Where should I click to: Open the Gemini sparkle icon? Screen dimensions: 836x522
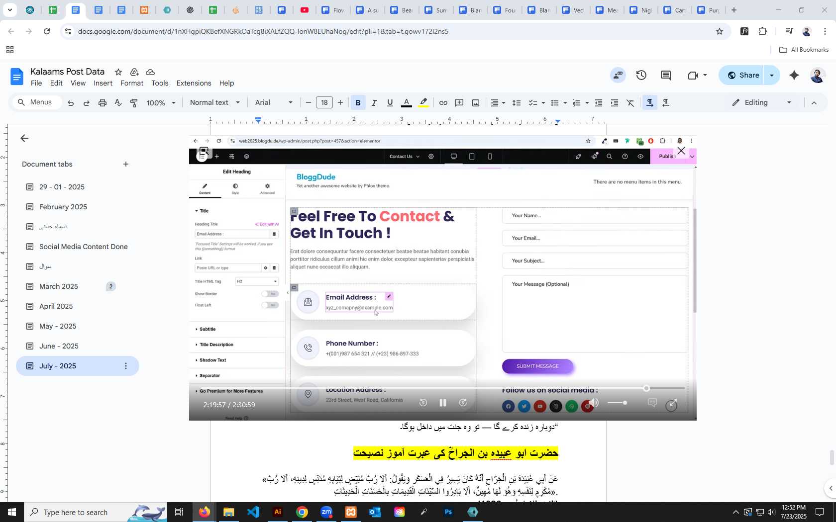[x=794, y=75]
